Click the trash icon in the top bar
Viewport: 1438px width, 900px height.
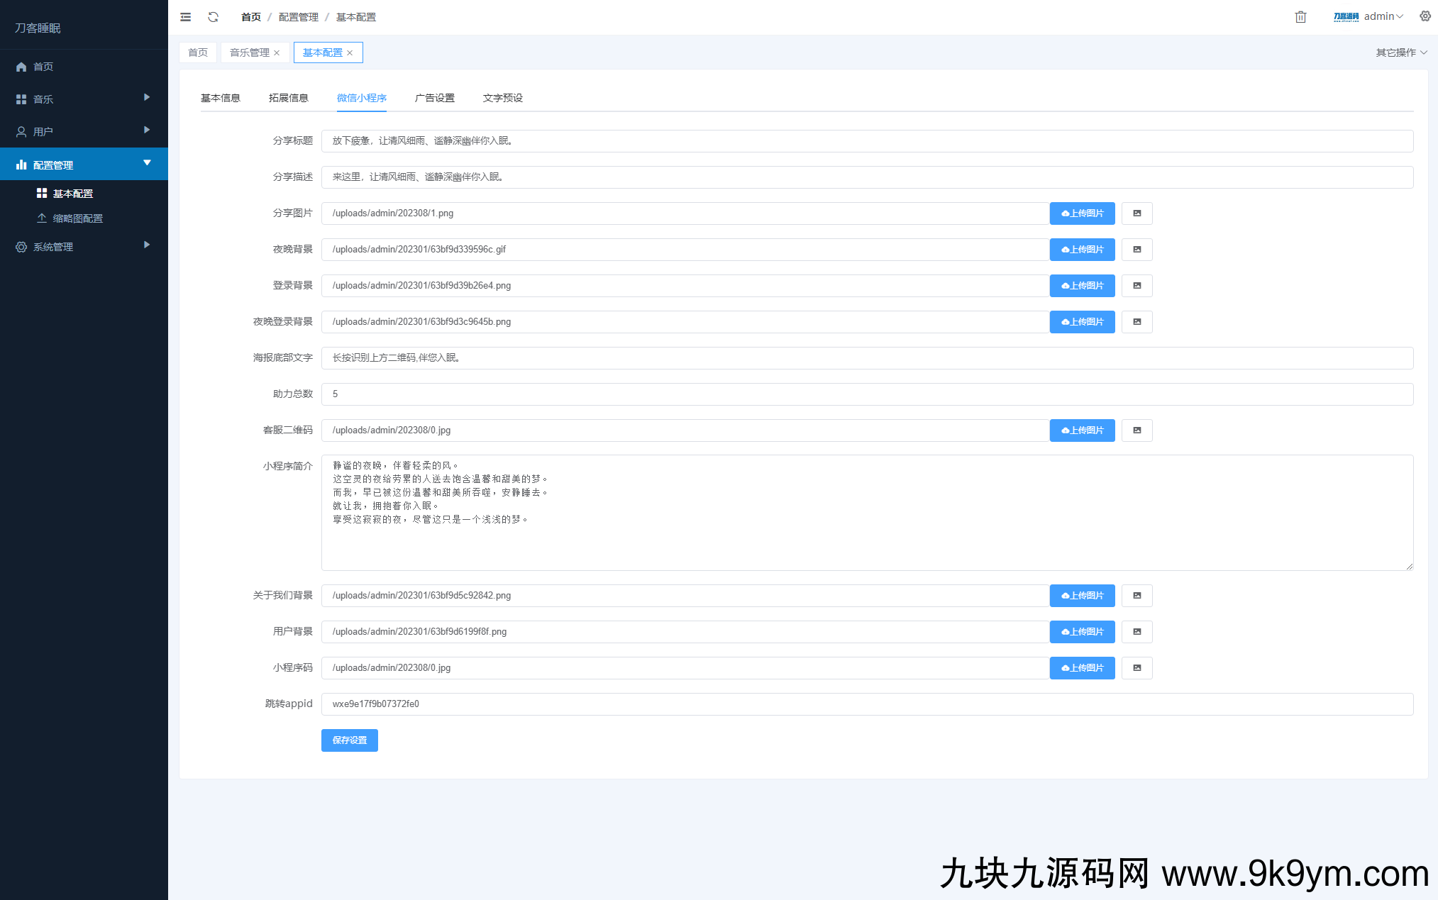1300,16
